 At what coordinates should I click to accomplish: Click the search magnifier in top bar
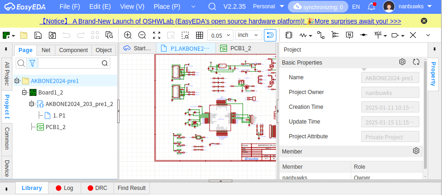coord(212,6)
